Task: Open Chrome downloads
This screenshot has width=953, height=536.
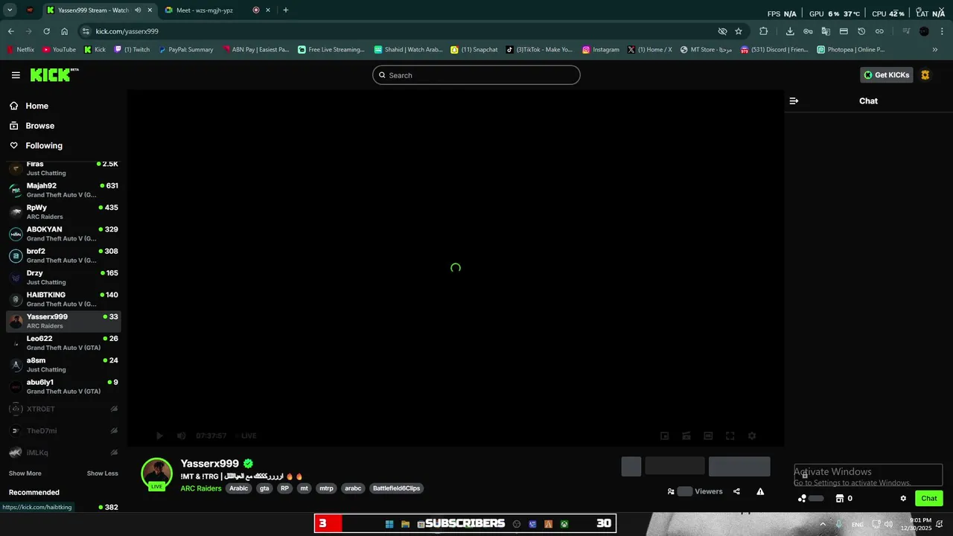Action: (790, 31)
